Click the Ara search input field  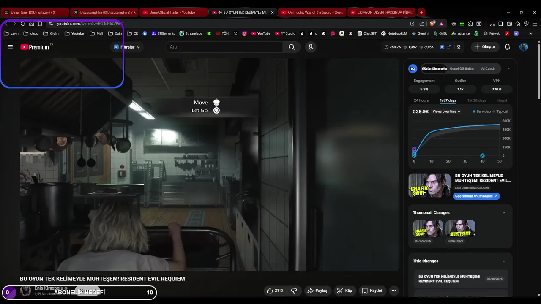(224, 47)
